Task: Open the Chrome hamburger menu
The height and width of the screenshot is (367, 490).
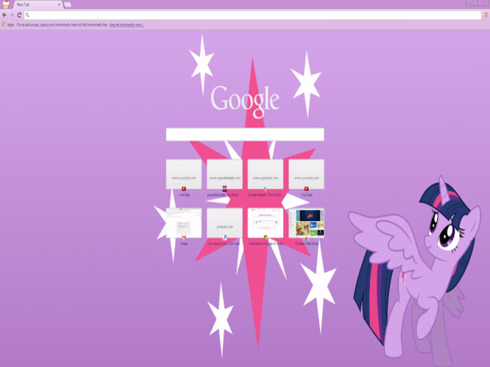Action: pos(486,15)
